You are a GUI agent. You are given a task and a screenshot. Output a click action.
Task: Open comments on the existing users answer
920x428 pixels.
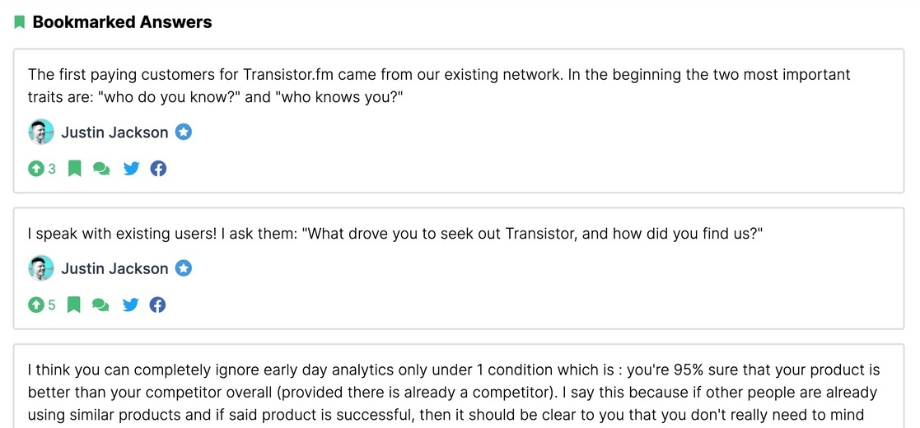tap(101, 305)
